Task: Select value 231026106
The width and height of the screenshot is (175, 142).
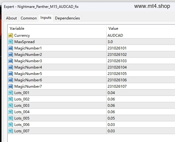Action: pyautogui.click(x=117, y=80)
